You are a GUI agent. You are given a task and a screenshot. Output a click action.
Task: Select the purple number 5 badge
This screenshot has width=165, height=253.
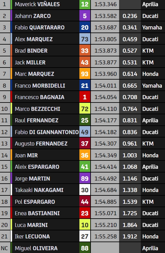(85, 16)
